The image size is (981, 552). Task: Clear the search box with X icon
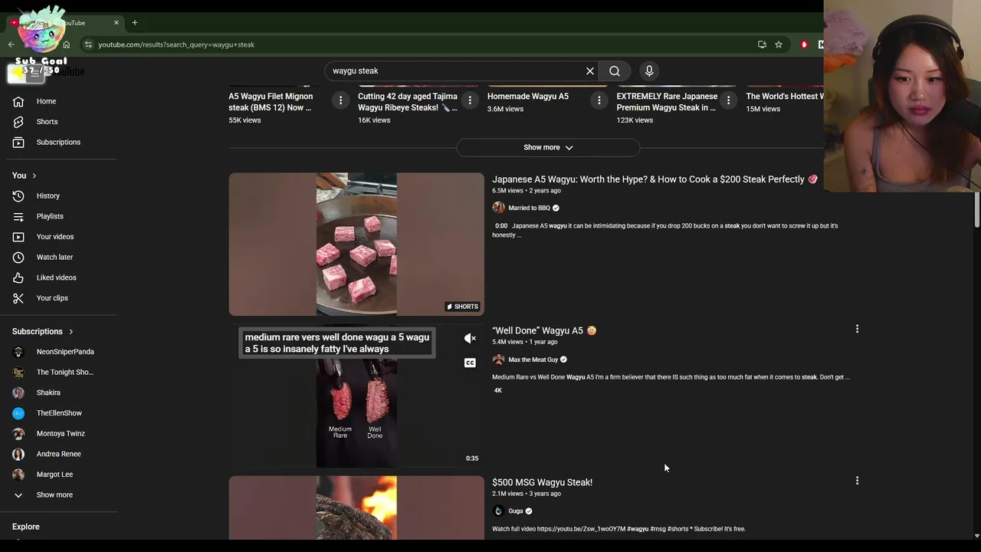590,71
